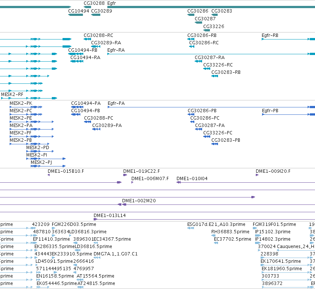This screenshot has width=315, height=289.
Task: Open EST FGM319F01.5prime
Action: (274, 224)
